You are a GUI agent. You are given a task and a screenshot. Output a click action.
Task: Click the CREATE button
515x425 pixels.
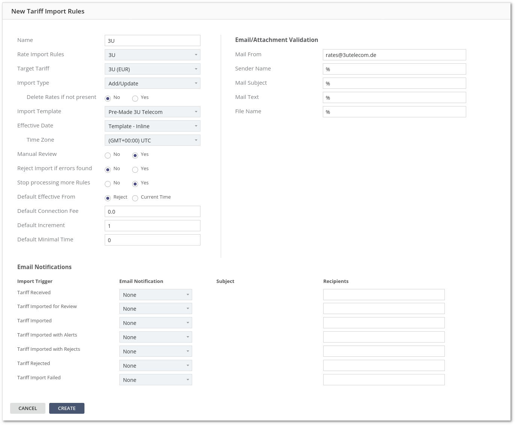[67, 408]
